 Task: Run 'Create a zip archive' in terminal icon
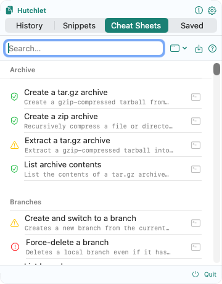(195, 121)
